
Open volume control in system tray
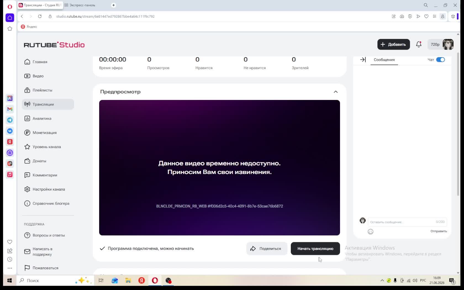[415, 280]
